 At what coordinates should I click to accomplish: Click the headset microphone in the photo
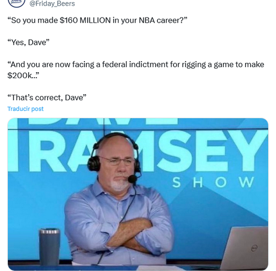click(x=132, y=178)
